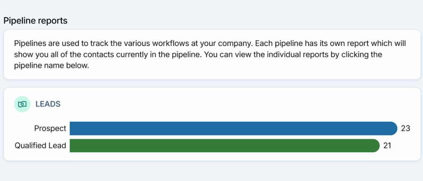Click the left start of the blue bar
Image resolution: width=423 pixels, height=181 pixels.
tap(73, 129)
